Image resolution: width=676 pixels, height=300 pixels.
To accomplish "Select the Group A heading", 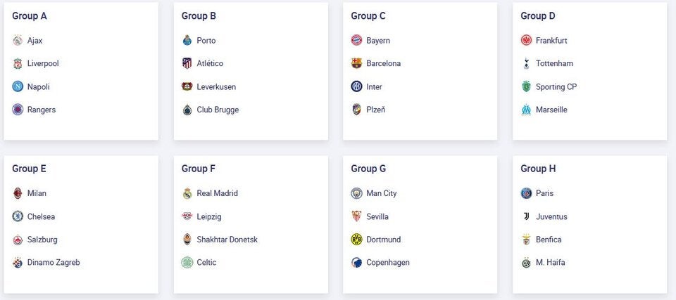I will pos(30,16).
